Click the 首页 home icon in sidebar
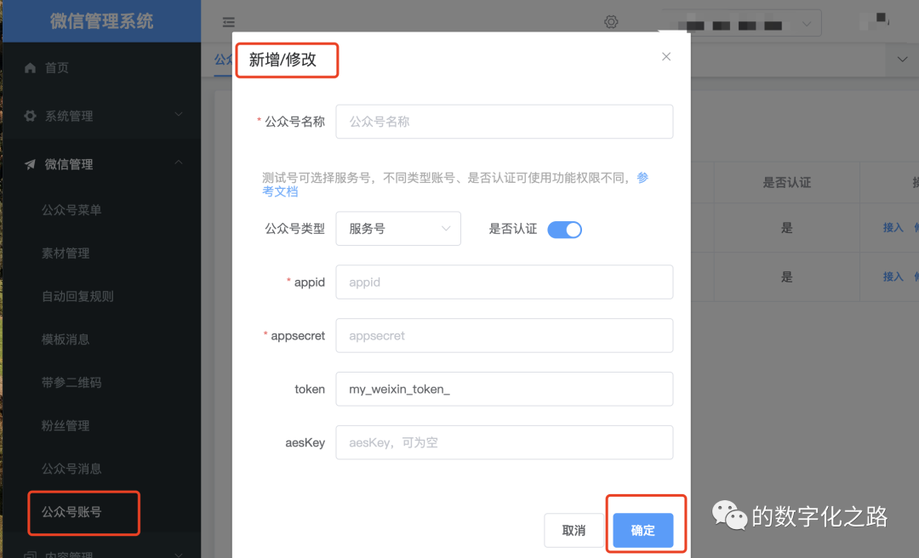This screenshot has width=919, height=558. [30, 68]
